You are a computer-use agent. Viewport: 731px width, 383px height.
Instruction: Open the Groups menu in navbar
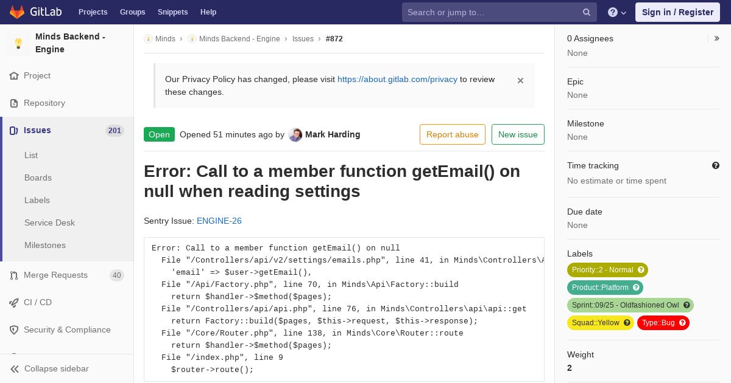[x=132, y=12]
